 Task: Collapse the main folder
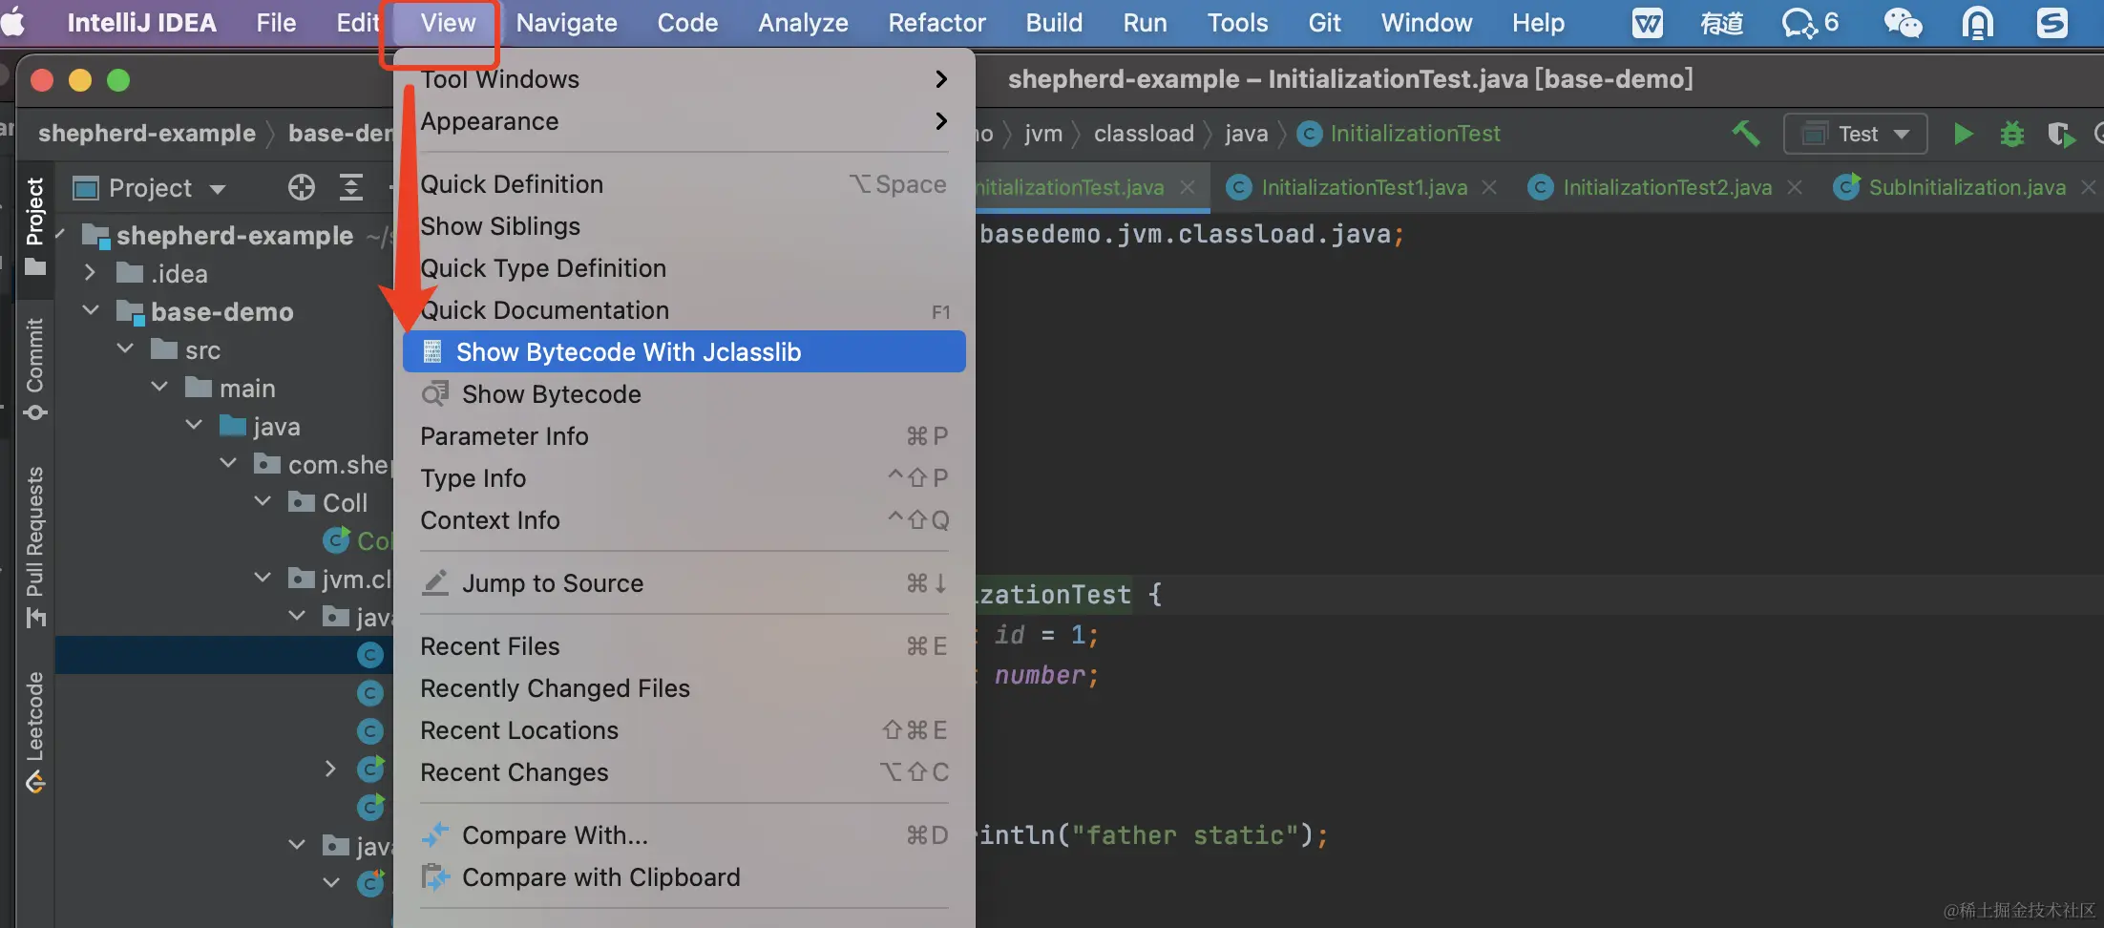pos(159,388)
